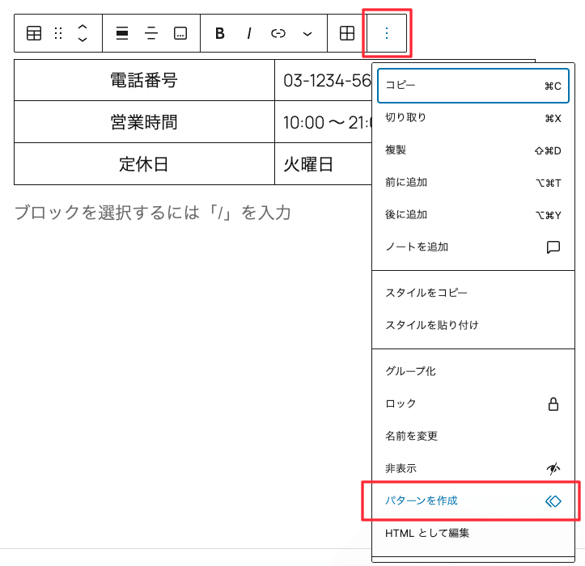This screenshot has height=566, width=585.
Task: Click the 電話番号 table cell
Action: 144,80
